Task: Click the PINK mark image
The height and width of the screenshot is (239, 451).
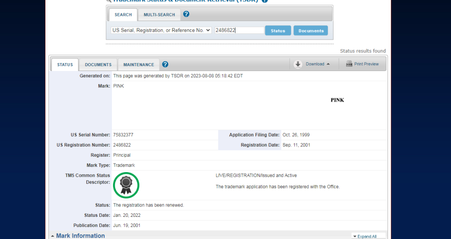Action: coord(337,100)
